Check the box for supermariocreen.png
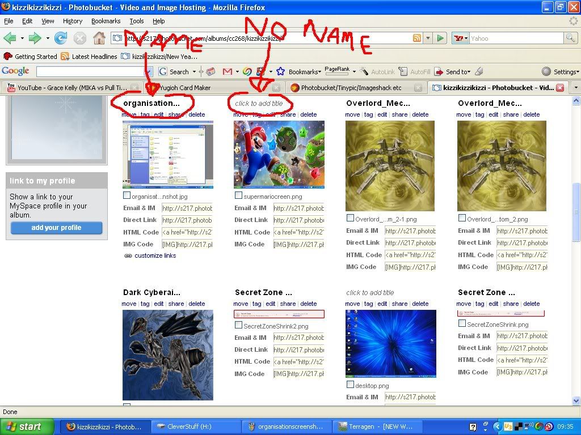Screen dimensions: 581x435 [239, 196]
